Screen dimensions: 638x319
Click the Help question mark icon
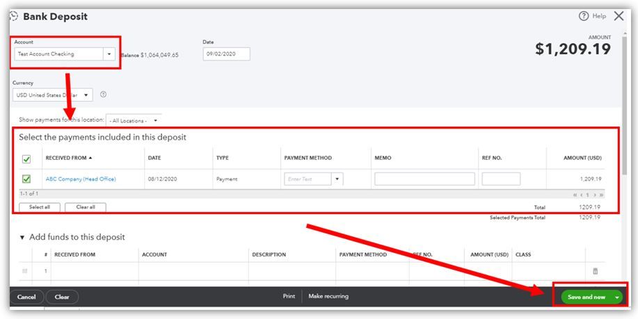(x=584, y=16)
